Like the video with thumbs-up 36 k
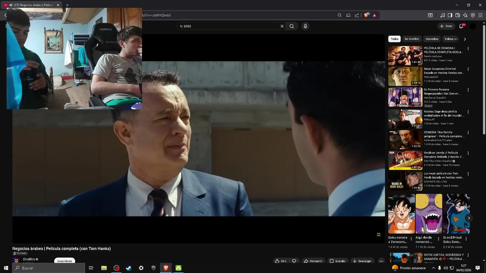486x273 pixels. (x=280, y=261)
